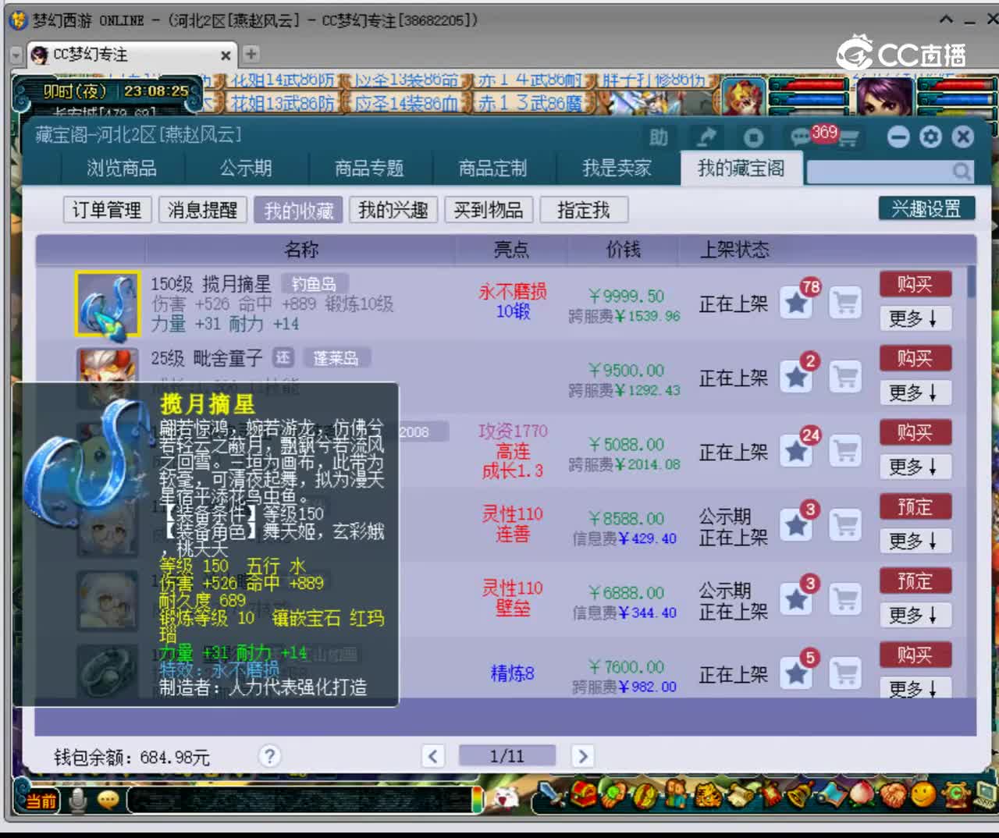The image size is (999, 838).
Task: Buy the 揽月摘星 item with 购买
Action: (x=915, y=284)
